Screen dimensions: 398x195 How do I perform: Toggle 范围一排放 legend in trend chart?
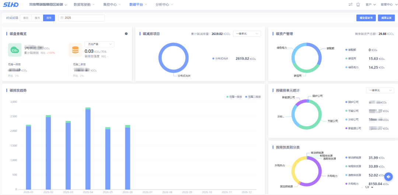[234, 97]
